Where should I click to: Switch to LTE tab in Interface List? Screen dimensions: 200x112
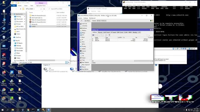(139, 32)
